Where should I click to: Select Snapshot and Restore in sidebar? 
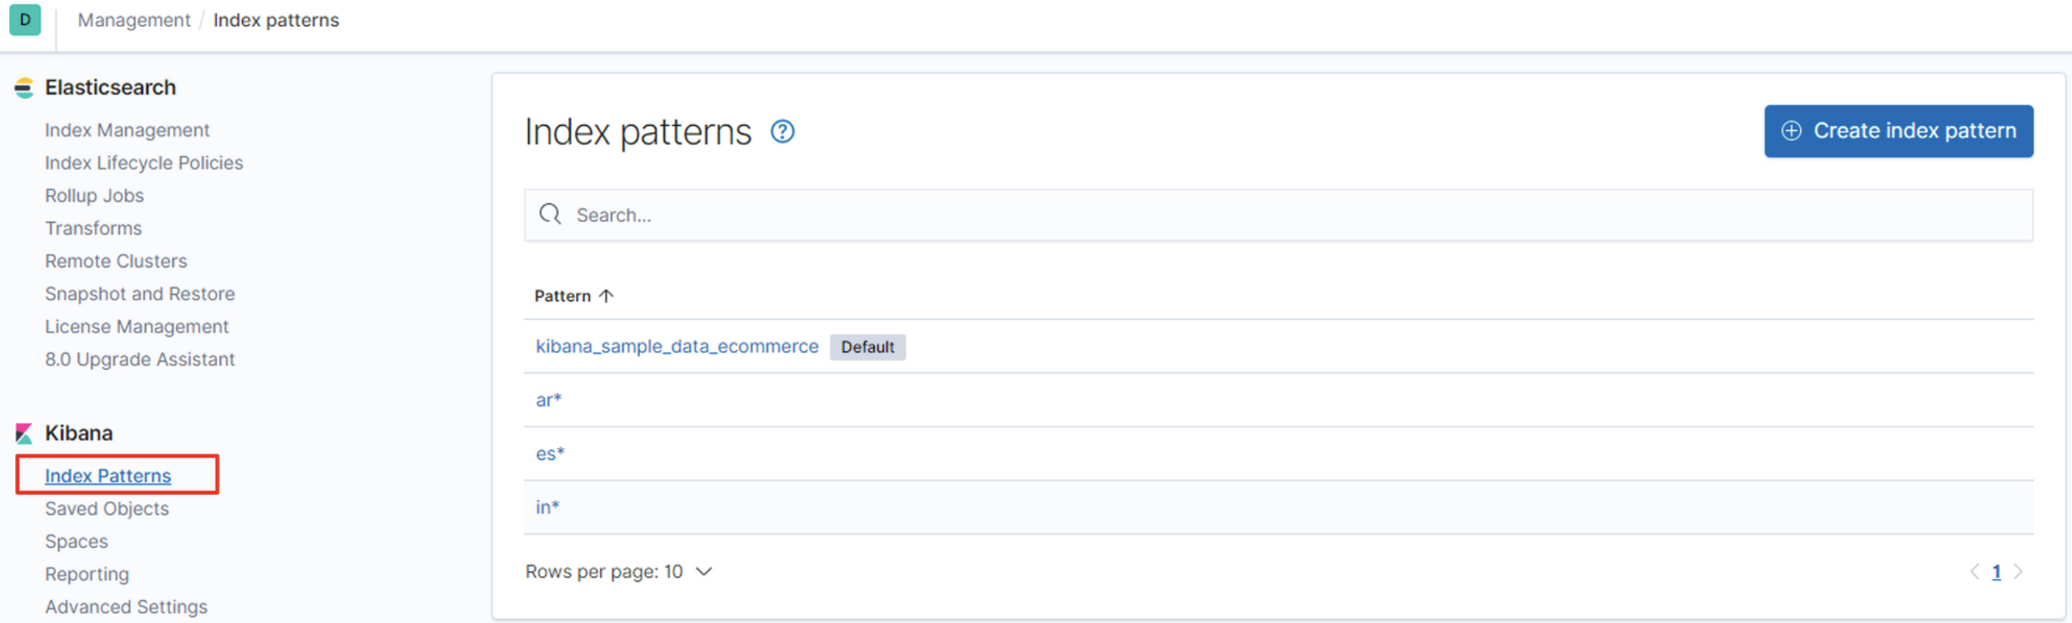tap(140, 294)
